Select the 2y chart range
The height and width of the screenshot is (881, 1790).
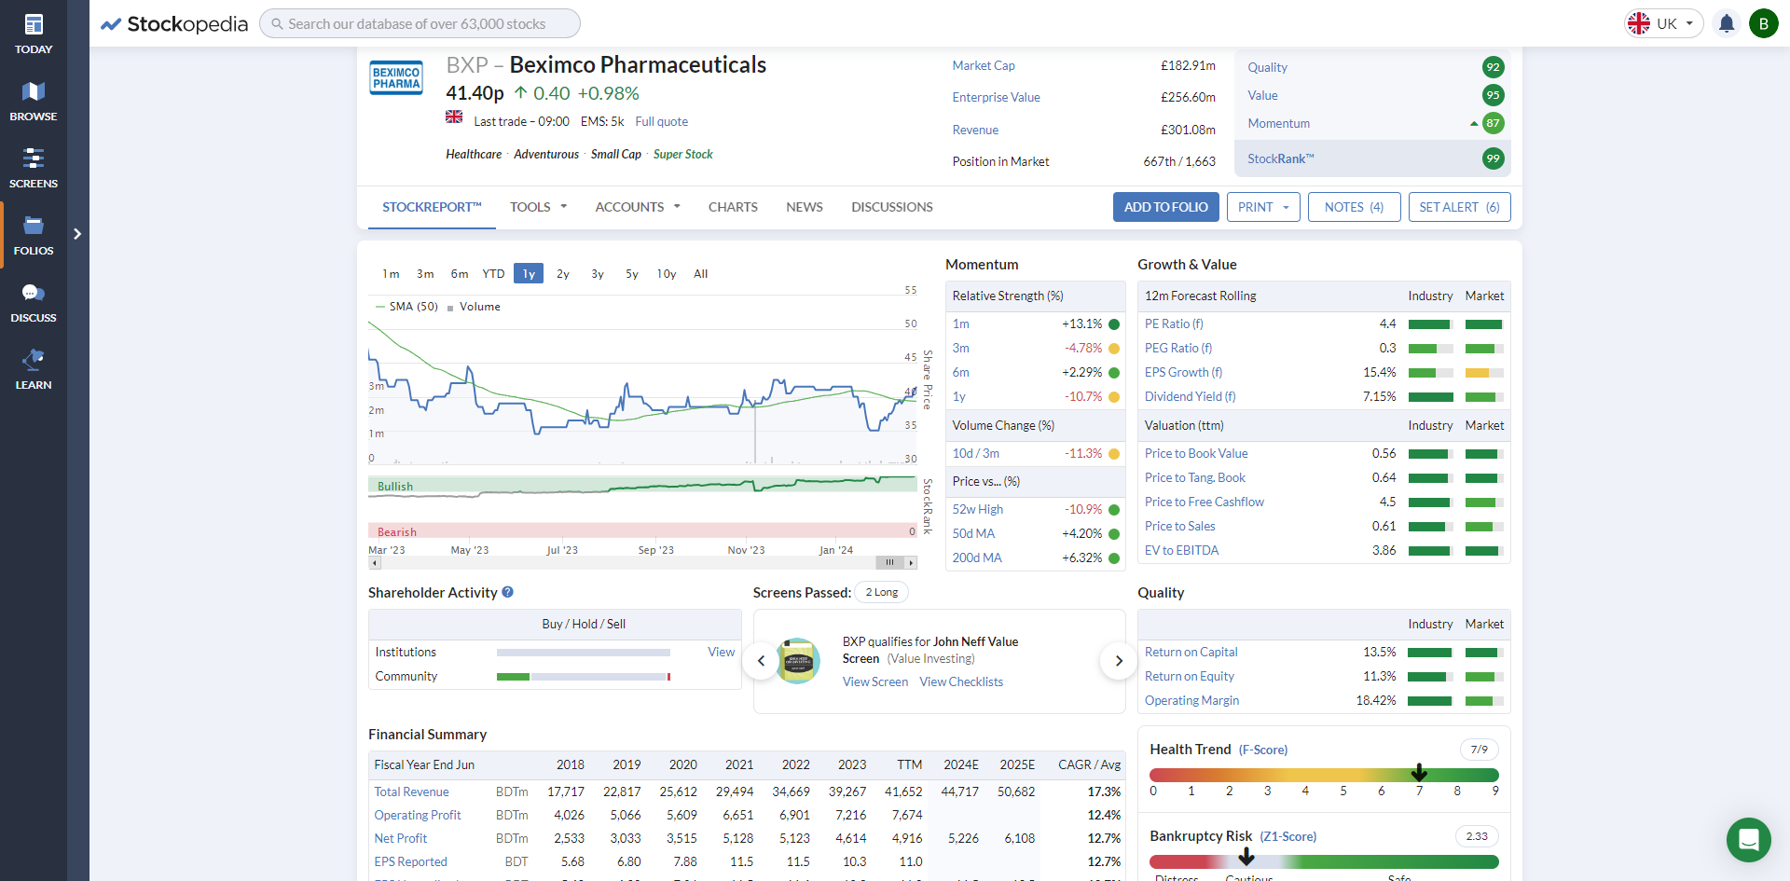tap(563, 274)
